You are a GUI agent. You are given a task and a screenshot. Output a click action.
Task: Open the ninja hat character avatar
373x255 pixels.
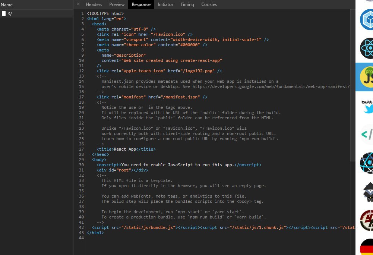click(x=367, y=192)
